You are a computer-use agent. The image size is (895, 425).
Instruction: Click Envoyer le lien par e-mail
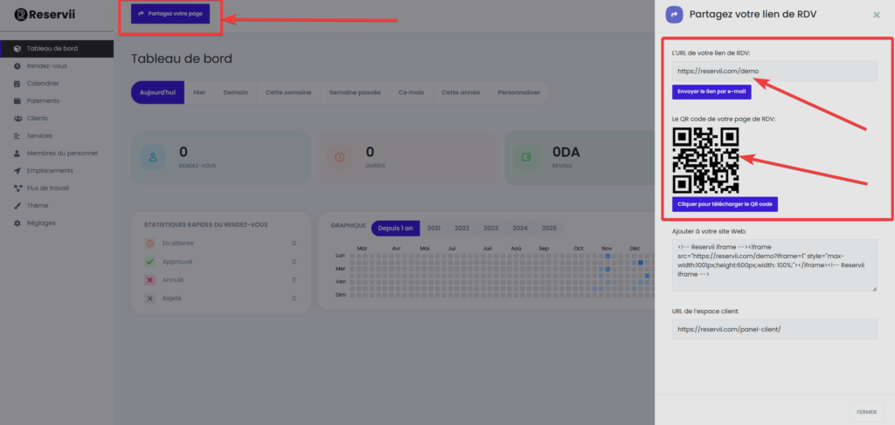711,92
